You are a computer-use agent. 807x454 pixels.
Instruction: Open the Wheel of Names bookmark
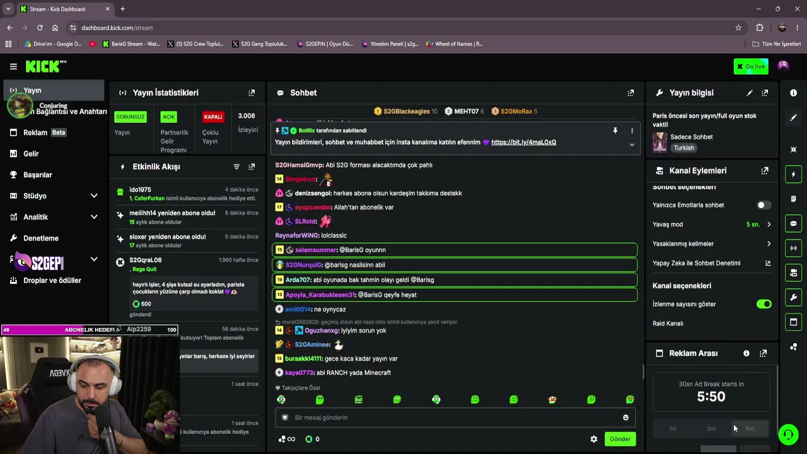[x=455, y=44]
